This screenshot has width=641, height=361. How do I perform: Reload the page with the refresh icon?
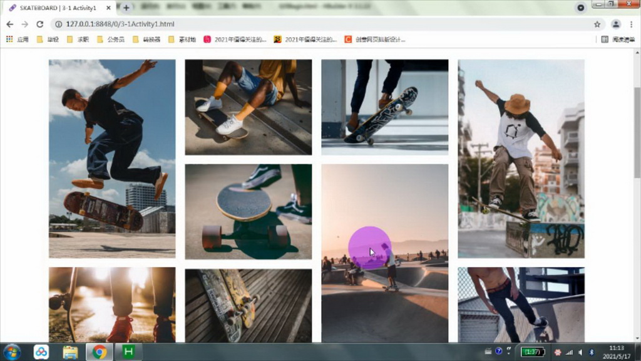click(39, 23)
